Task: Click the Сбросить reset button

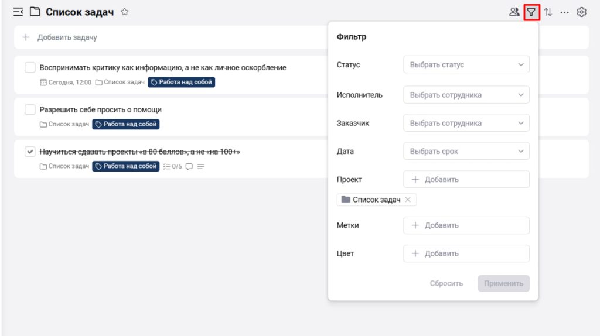Action: tap(446, 283)
